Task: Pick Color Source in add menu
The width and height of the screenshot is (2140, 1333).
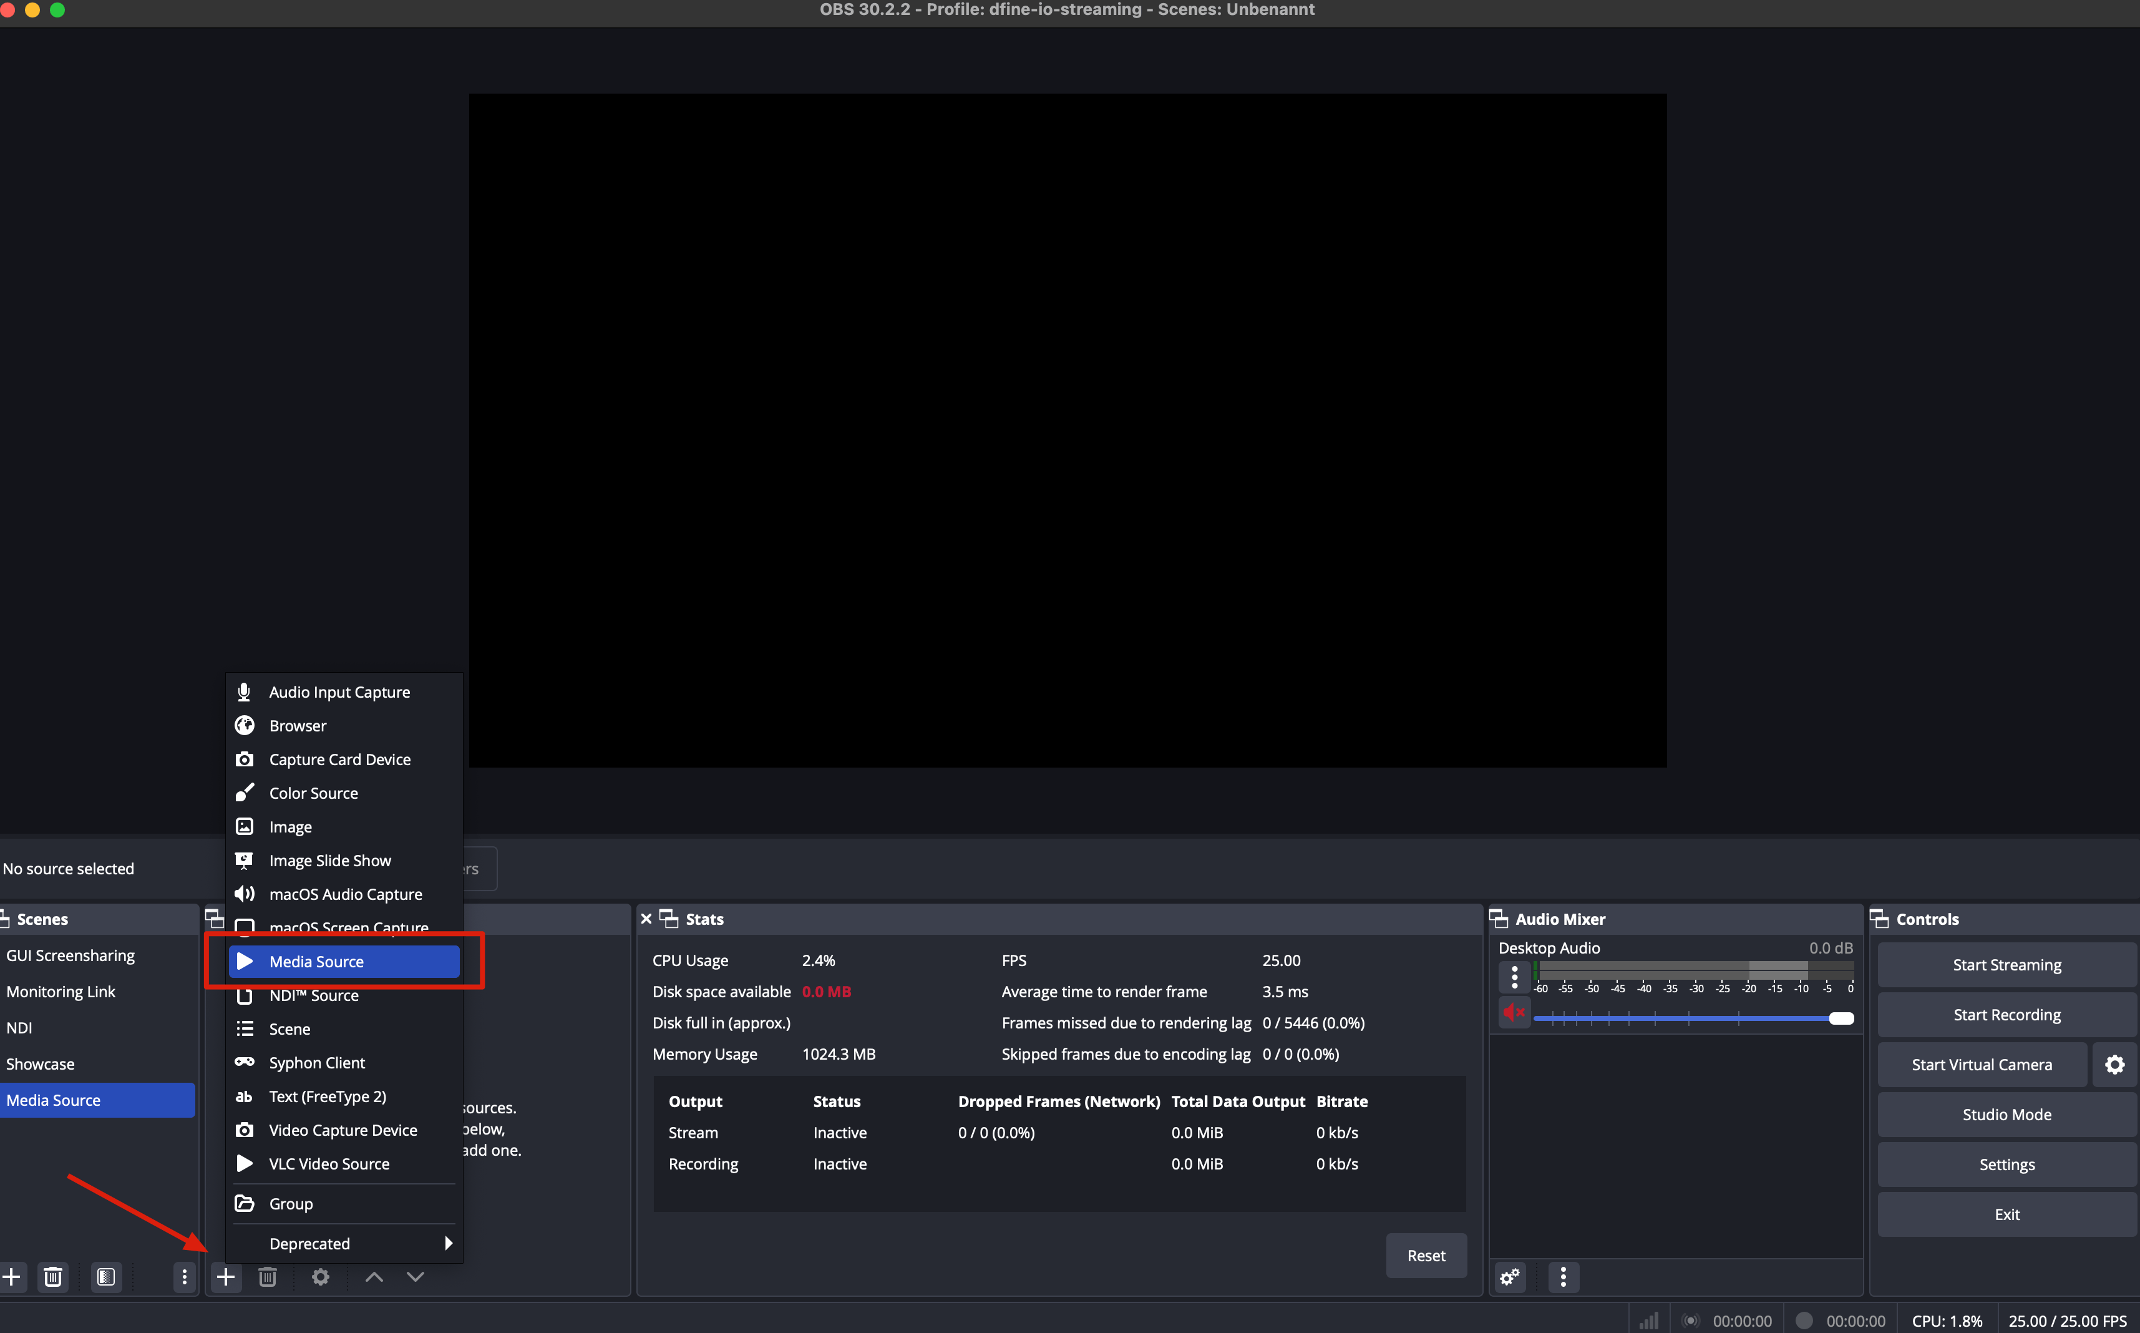Action: coord(344,793)
